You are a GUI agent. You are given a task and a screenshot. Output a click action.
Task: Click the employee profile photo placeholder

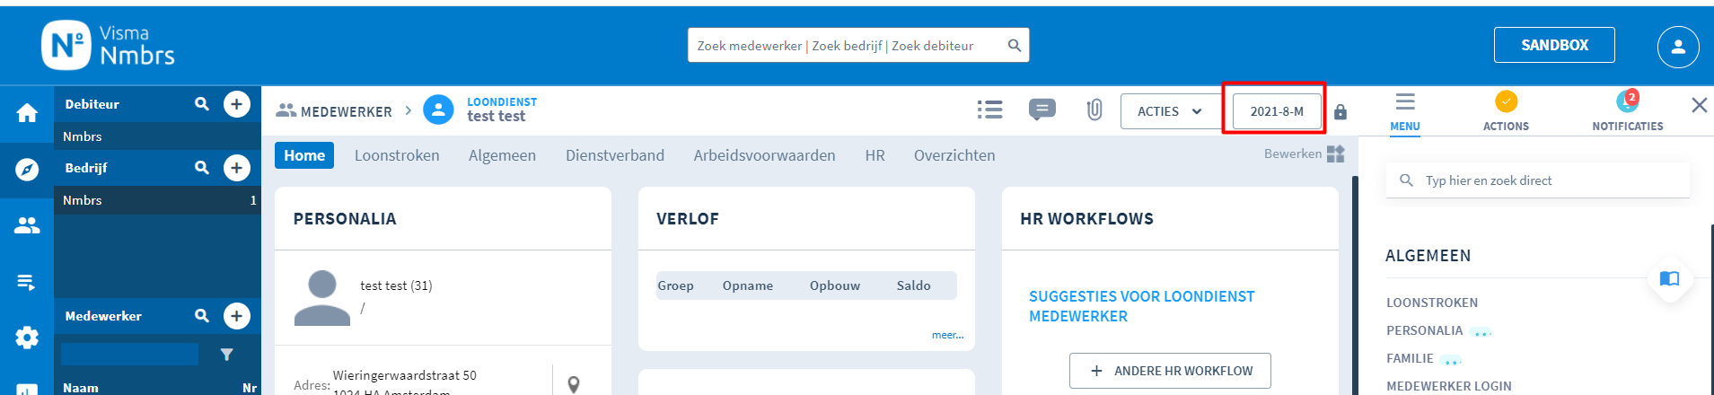[322, 298]
